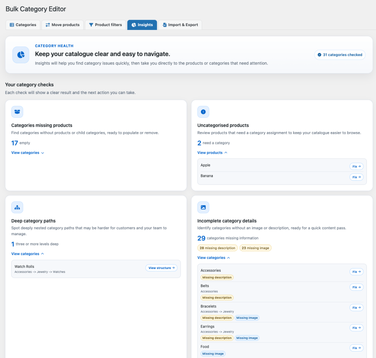Switch to the Move products tab
The width and height of the screenshot is (376, 358).
click(x=63, y=25)
